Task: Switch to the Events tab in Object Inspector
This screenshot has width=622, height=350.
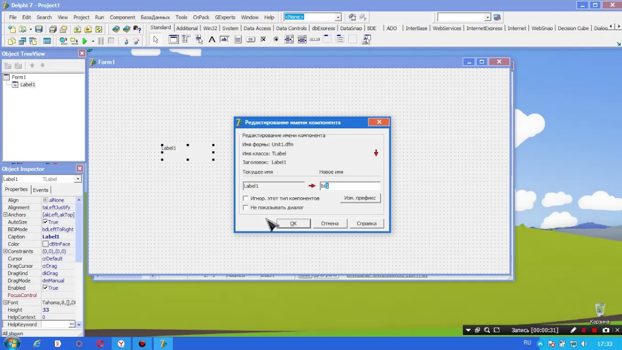Action: [x=40, y=190]
